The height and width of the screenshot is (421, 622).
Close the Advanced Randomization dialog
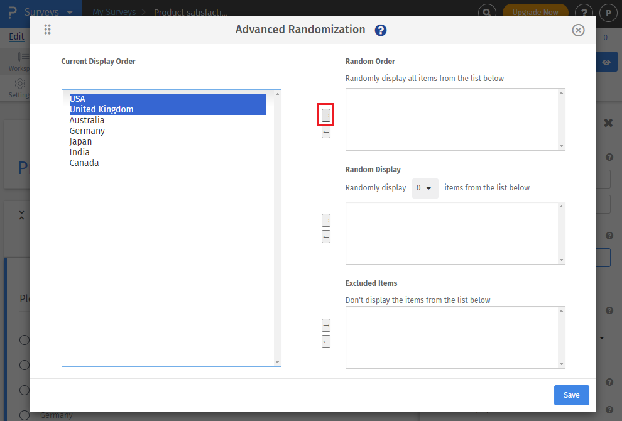[578, 30]
